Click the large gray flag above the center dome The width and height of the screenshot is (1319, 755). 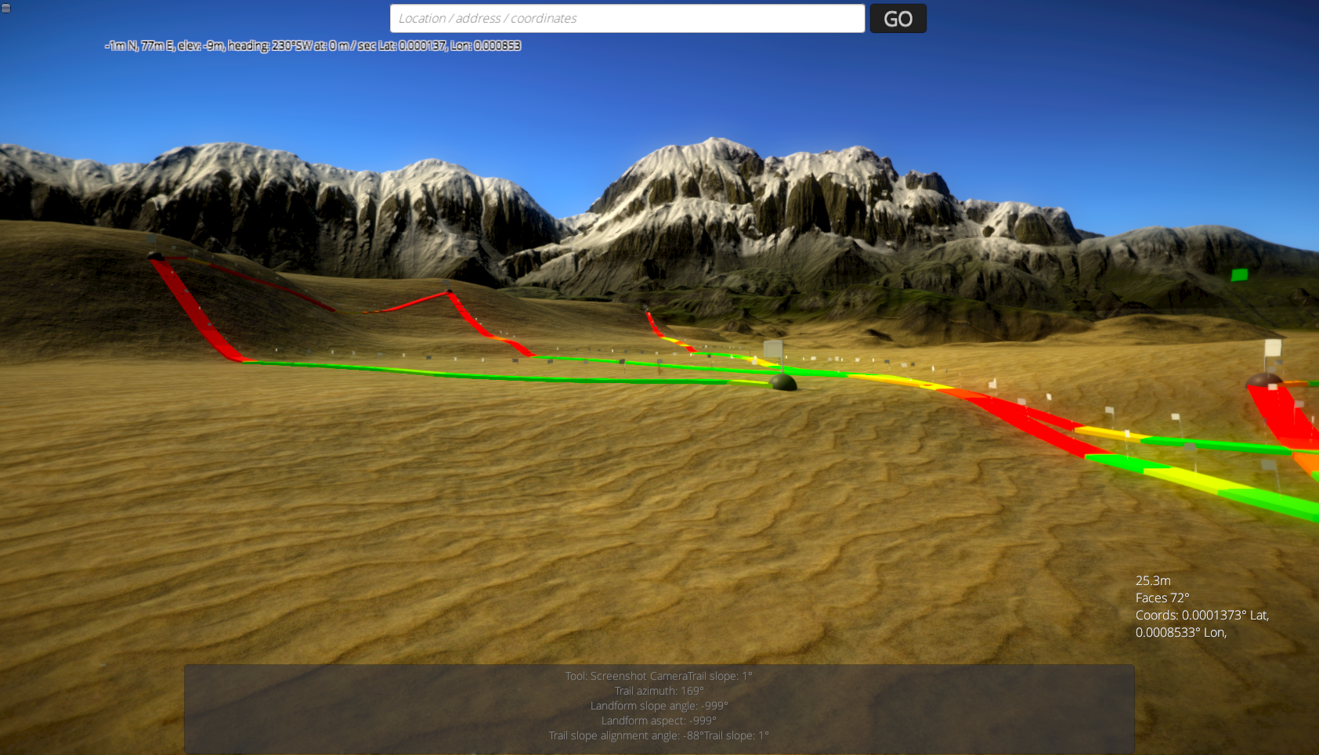(x=773, y=349)
